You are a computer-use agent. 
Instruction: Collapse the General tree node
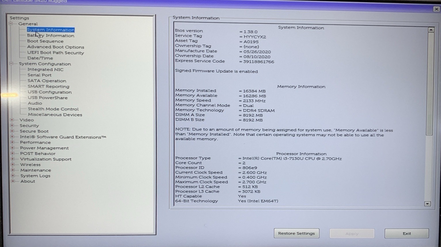click(x=11, y=24)
